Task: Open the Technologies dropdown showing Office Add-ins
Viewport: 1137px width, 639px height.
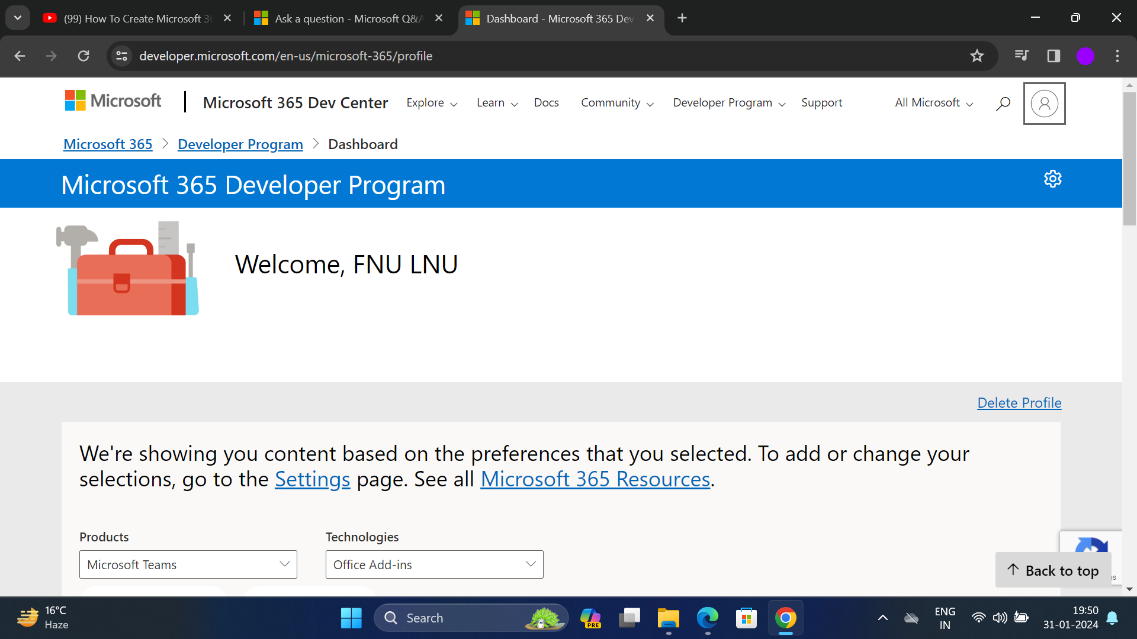Action: click(x=434, y=564)
